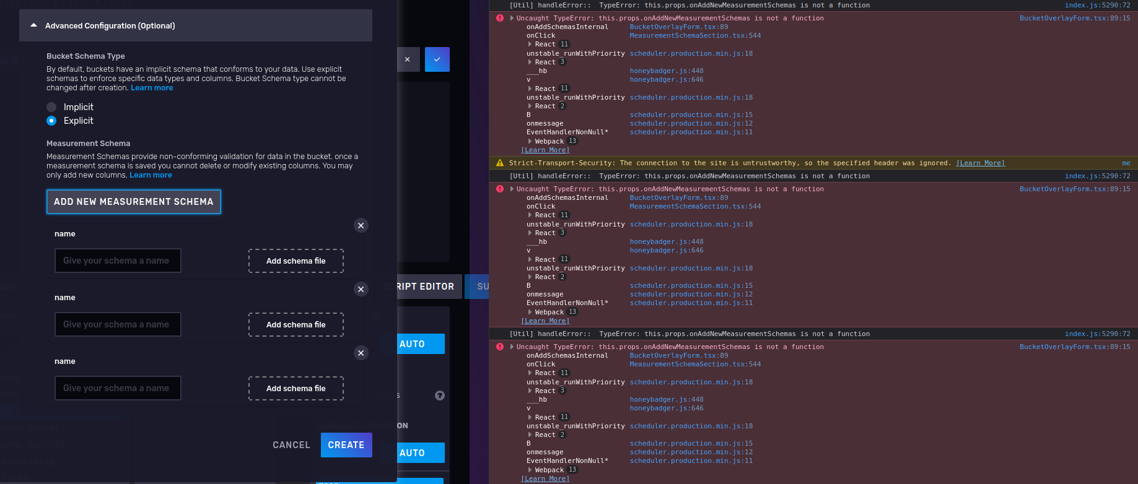The image size is (1138, 484).
Task: Click 'EventHandlerNonNull*' in first stack trace
Action: pyautogui.click(x=567, y=132)
